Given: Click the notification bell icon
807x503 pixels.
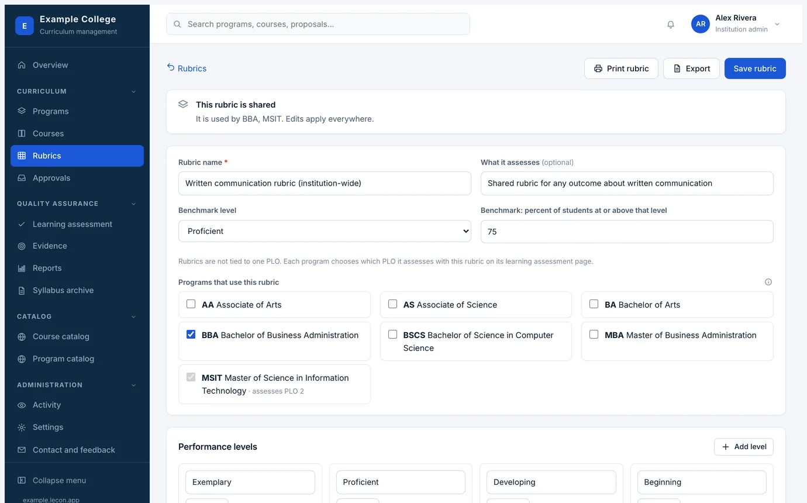Looking at the screenshot, I should pos(671,25).
